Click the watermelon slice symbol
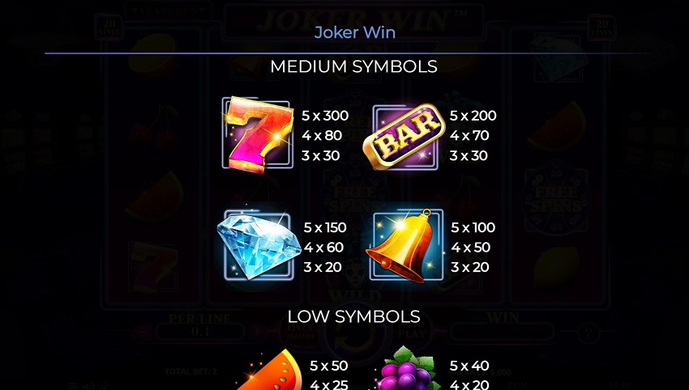 pos(269,370)
